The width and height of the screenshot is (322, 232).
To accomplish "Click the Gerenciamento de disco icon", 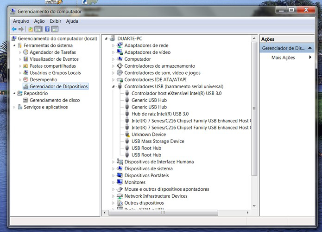I will (25, 100).
